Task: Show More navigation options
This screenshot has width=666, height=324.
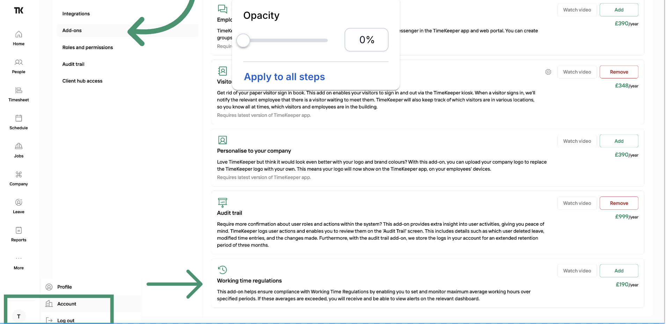Action: (x=19, y=259)
